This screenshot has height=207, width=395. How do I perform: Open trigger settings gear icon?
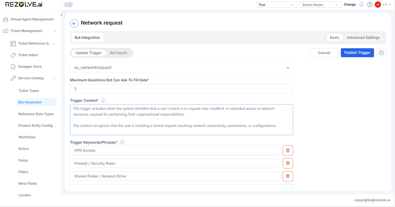click(381, 53)
